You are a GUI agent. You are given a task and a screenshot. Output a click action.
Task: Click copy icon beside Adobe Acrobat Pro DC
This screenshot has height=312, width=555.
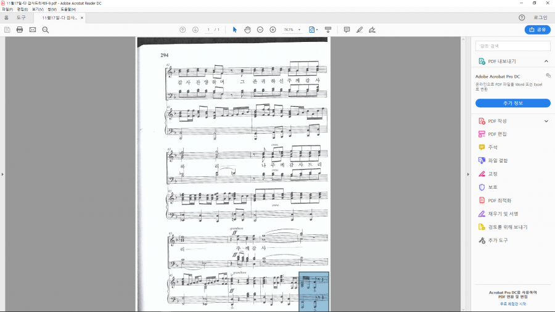(x=548, y=75)
